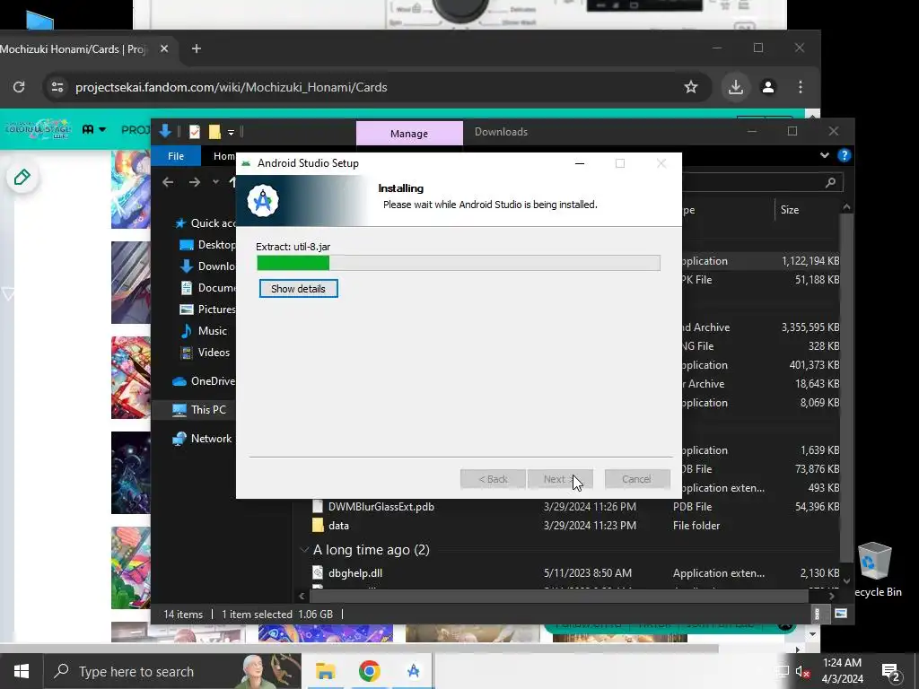This screenshot has height=689, width=919.
Task: Click the Quick Access Toolbar properties icon
Action: tap(195, 132)
